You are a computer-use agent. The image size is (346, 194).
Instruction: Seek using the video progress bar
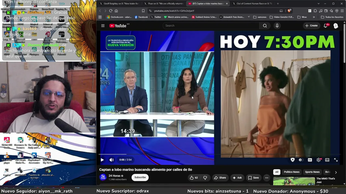[219, 154]
